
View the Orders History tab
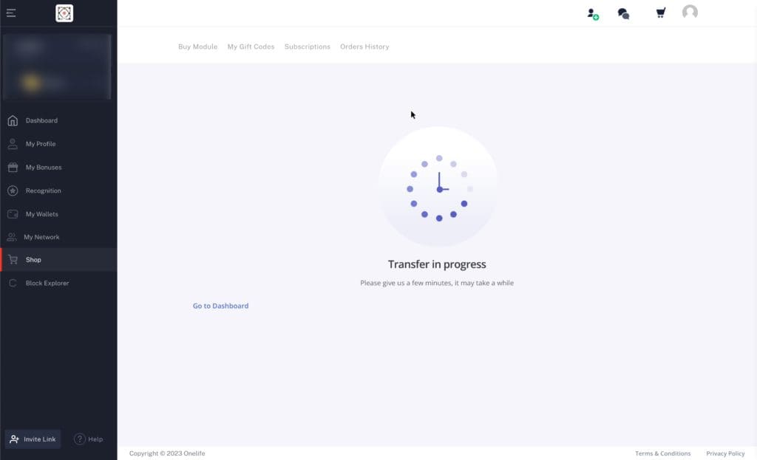(364, 47)
